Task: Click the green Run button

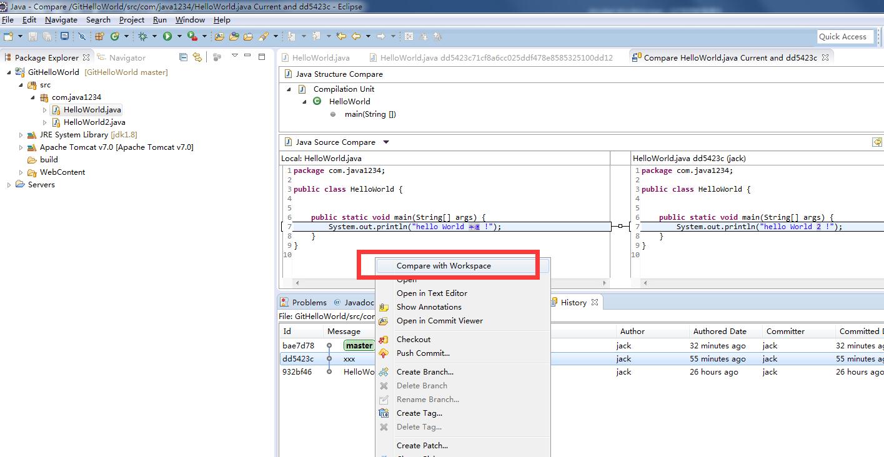Action: 167,37
